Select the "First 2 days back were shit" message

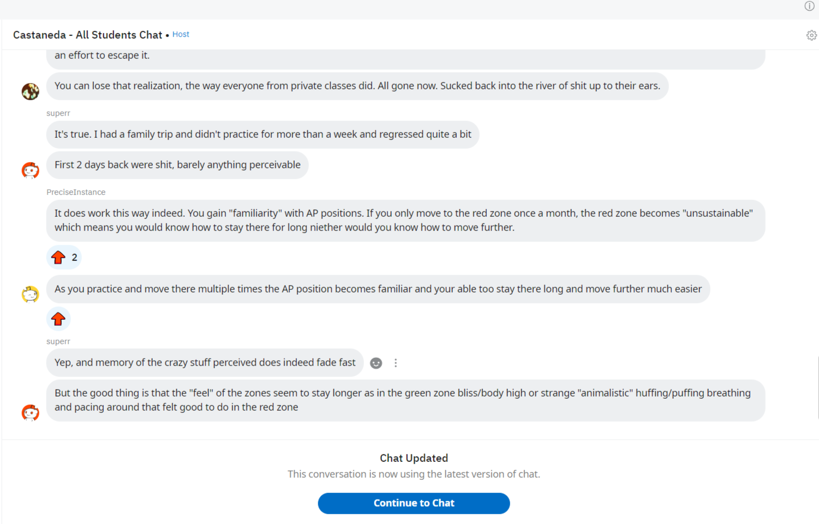click(177, 165)
